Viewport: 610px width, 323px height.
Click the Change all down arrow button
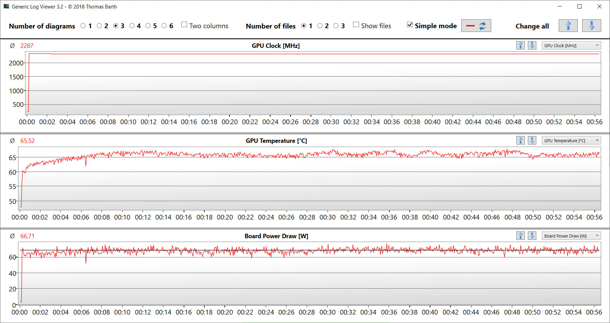(x=591, y=26)
